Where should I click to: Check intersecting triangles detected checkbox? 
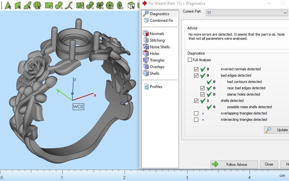[x=196, y=120]
